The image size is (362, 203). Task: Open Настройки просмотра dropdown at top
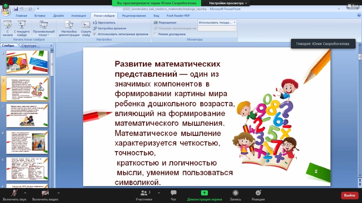click(228, 3)
